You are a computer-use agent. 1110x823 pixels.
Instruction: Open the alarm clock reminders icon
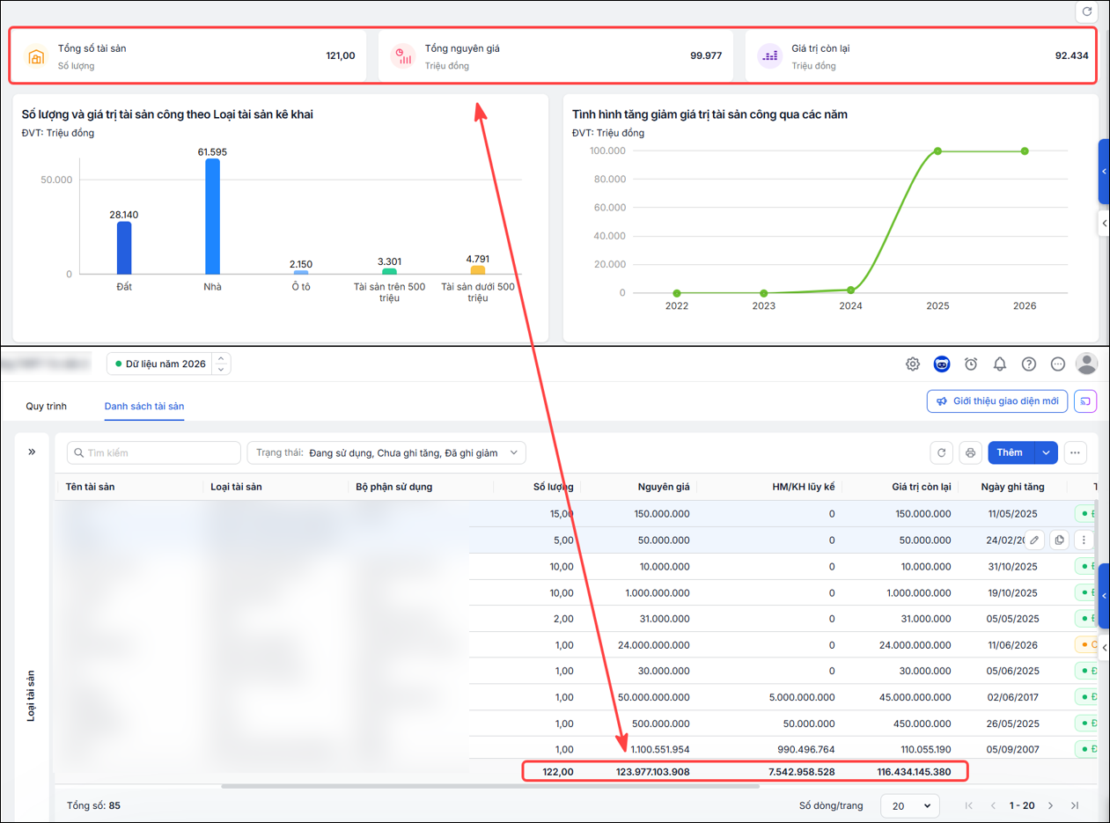pos(971,364)
